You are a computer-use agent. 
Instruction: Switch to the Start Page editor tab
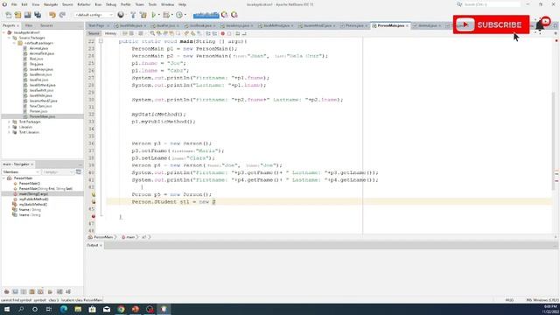[x=96, y=25]
